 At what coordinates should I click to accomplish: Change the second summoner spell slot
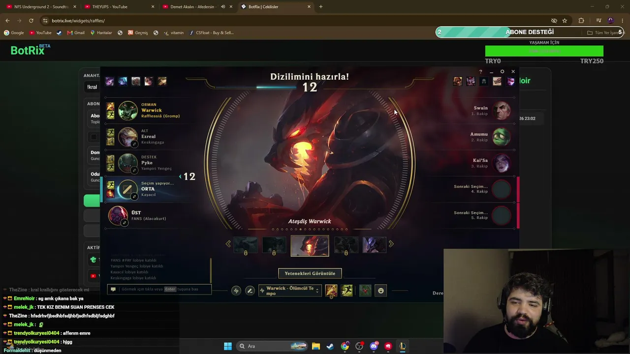point(347,291)
